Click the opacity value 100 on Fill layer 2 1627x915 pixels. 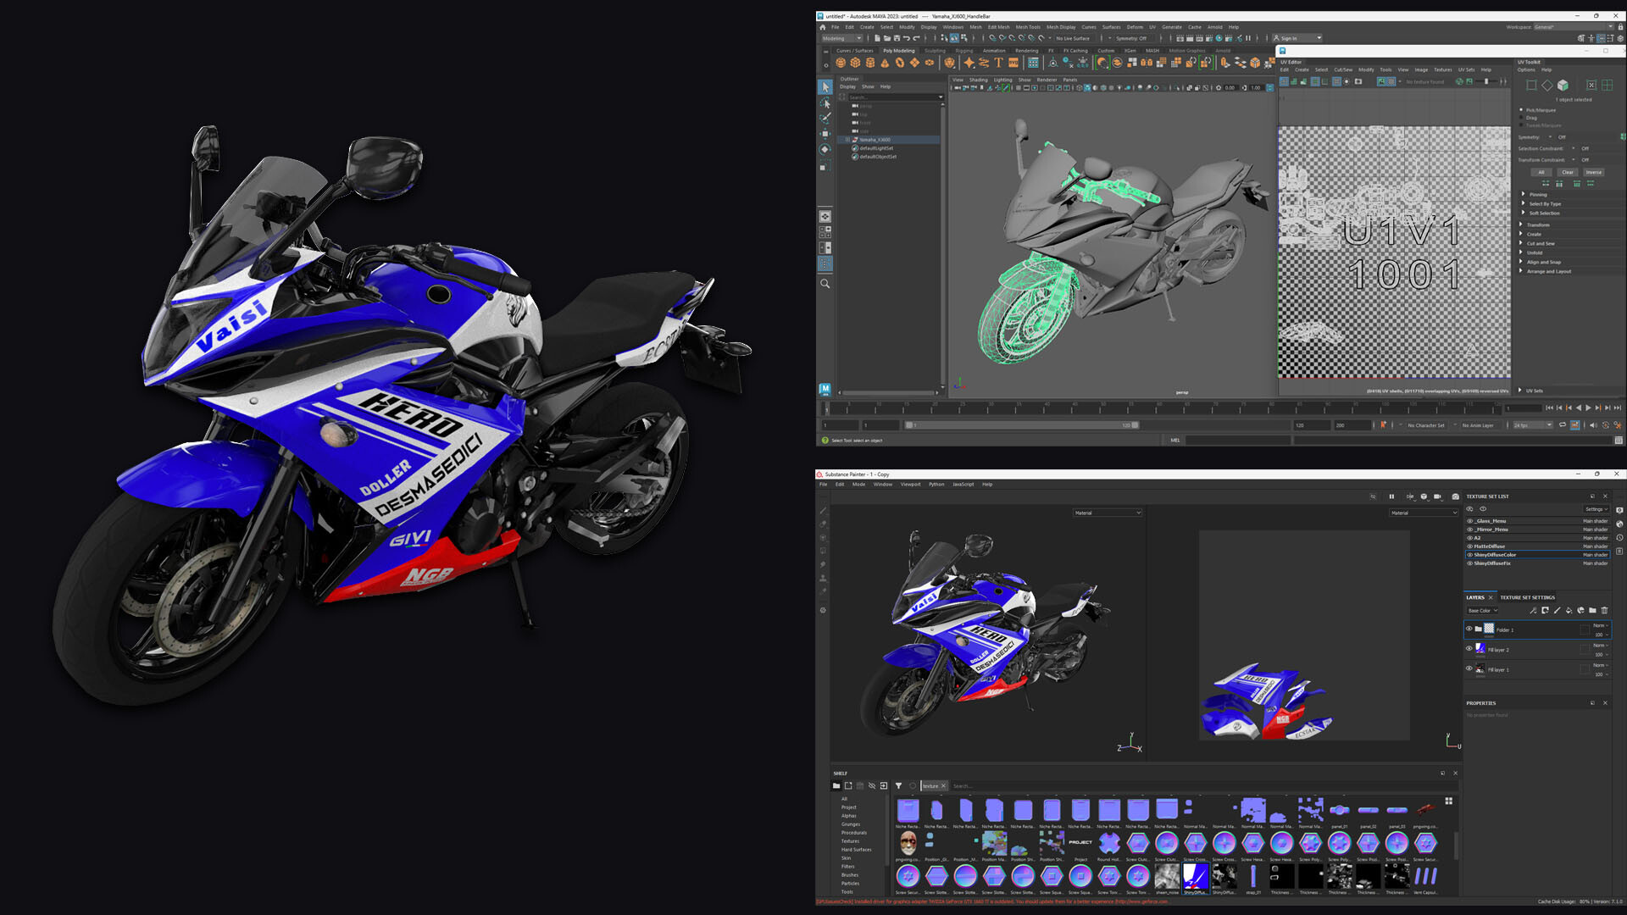(1599, 655)
